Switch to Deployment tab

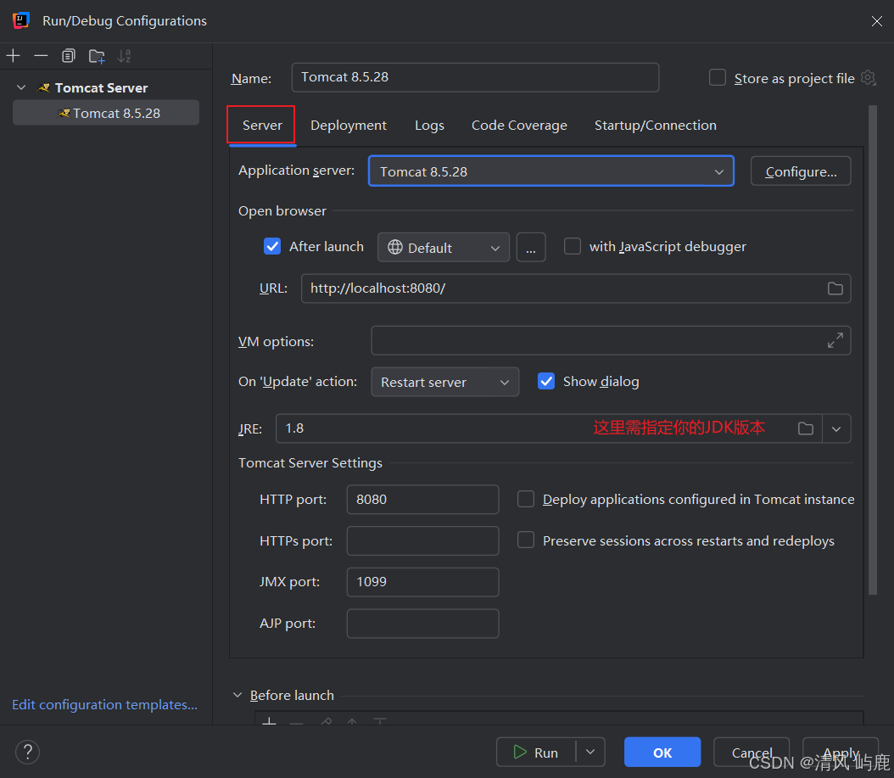point(349,125)
